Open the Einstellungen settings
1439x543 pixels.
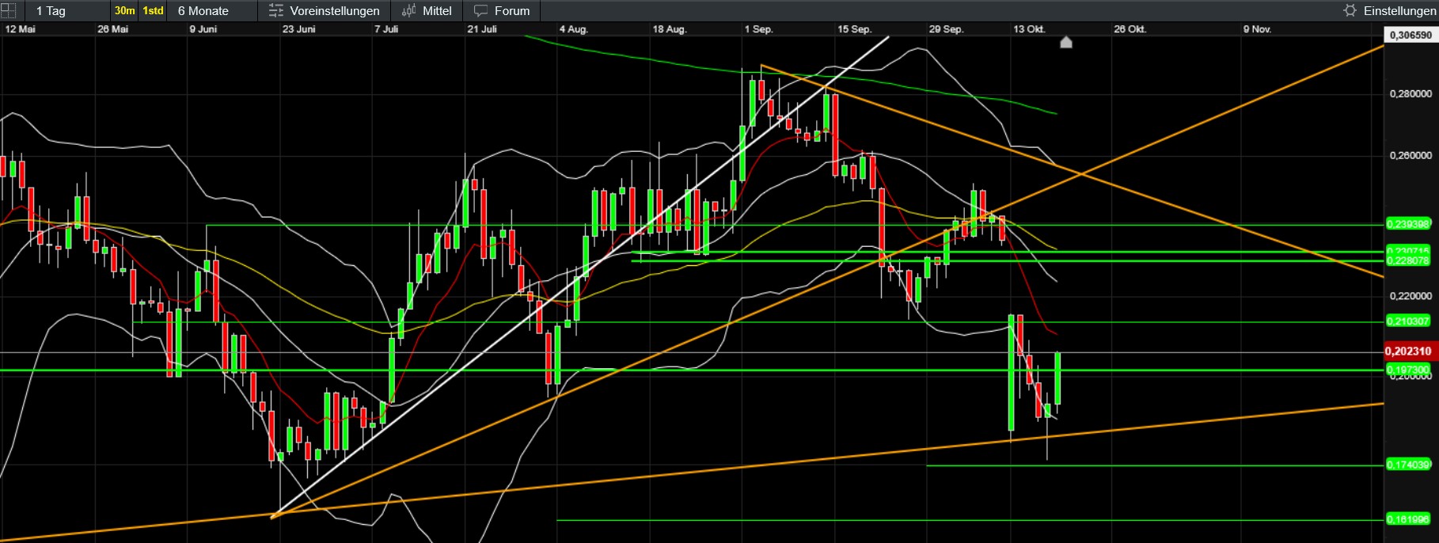point(1399,11)
